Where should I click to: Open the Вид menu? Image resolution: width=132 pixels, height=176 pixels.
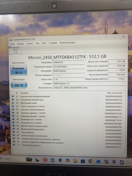pos(37,43)
